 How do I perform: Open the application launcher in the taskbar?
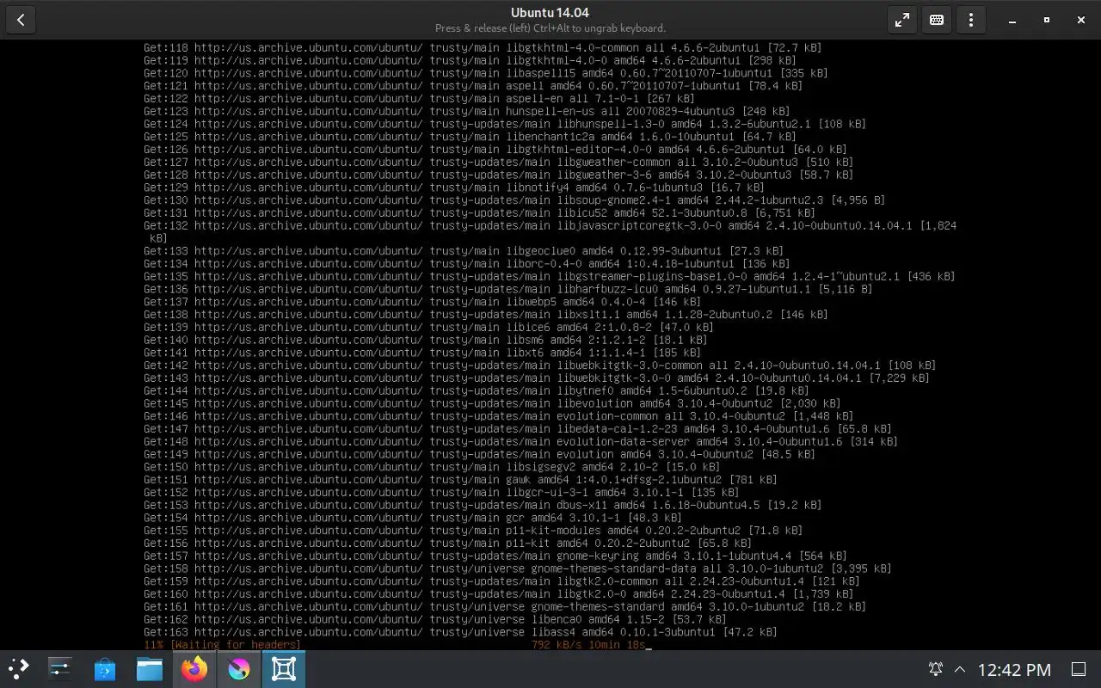[x=19, y=669]
